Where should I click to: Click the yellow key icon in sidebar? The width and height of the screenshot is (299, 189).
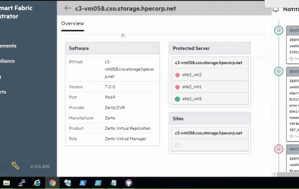[x=15, y=166]
